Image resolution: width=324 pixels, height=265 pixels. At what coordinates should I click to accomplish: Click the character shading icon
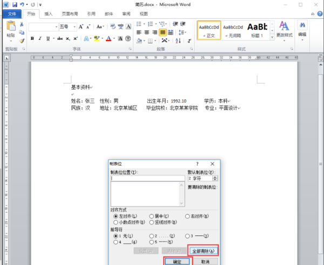(x=120, y=38)
